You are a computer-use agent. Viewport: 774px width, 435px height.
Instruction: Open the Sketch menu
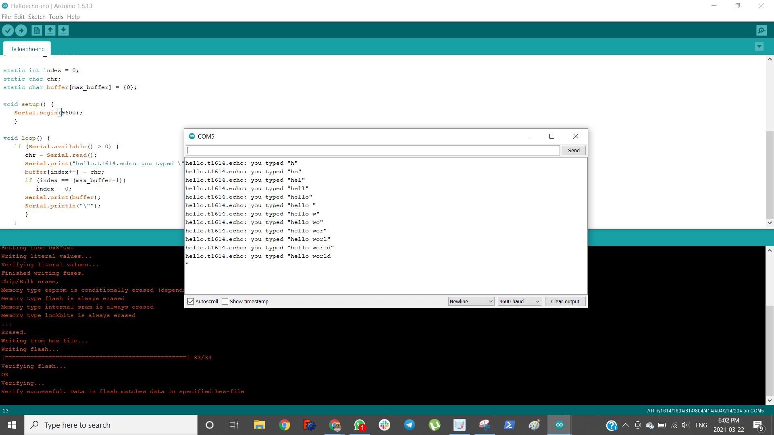point(37,17)
